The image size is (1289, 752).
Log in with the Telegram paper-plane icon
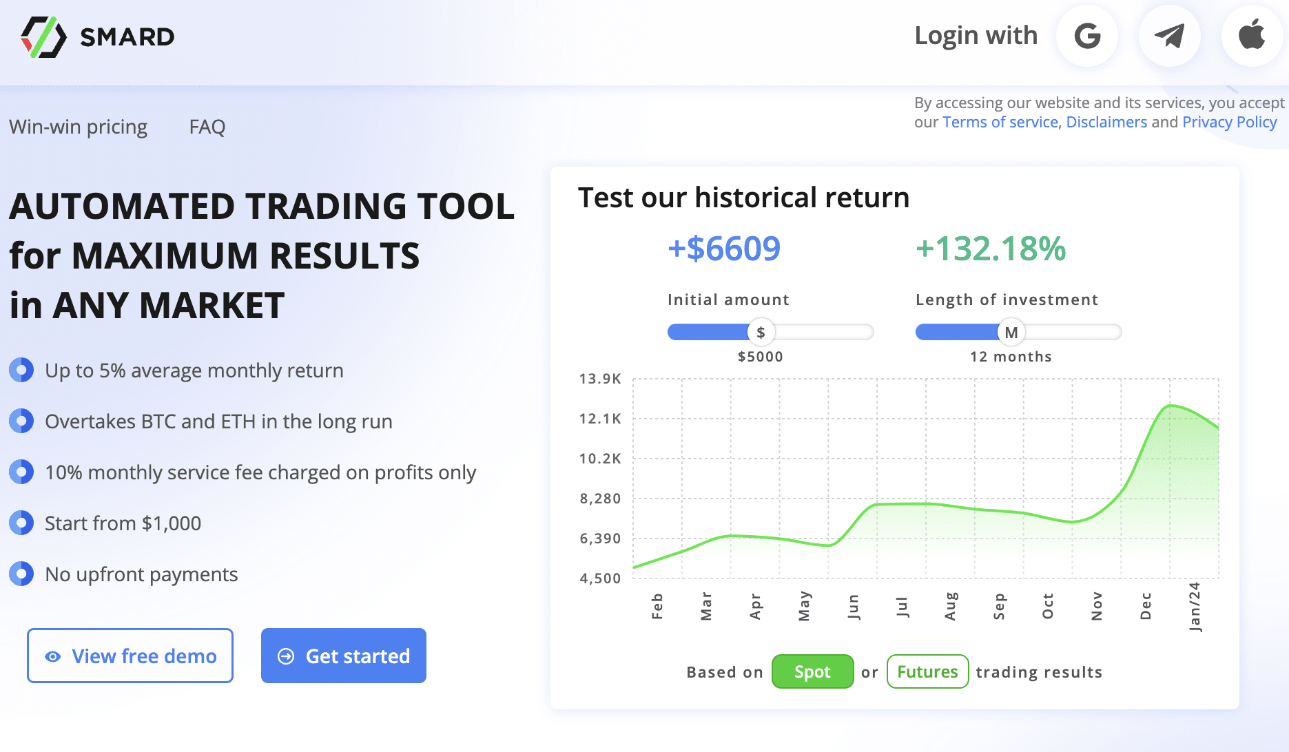pos(1170,36)
